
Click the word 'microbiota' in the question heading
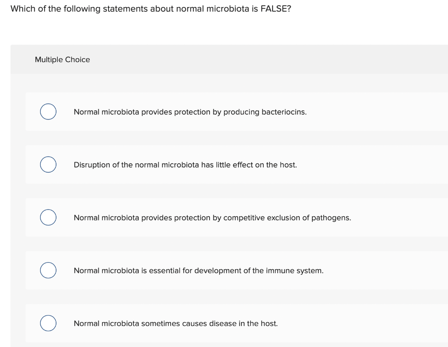tap(225, 9)
